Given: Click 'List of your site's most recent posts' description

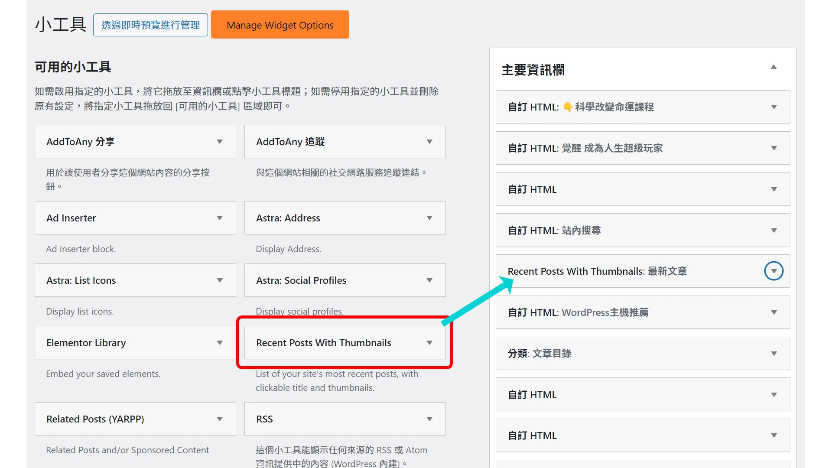Looking at the screenshot, I should click(x=337, y=381).
